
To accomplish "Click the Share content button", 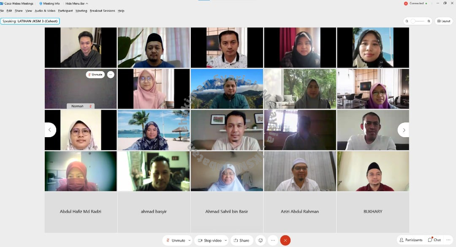I will pyautogui.click(x=242, y=240).
